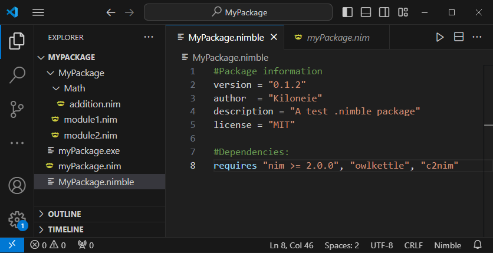This screenshot has width=493, height=253.
Task: Click the "owlkettle" dependency string
Action: 380,166
